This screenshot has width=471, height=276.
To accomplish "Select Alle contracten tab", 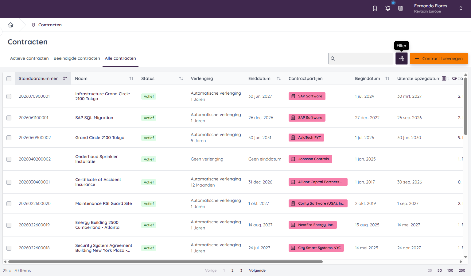I will [120, 58].
